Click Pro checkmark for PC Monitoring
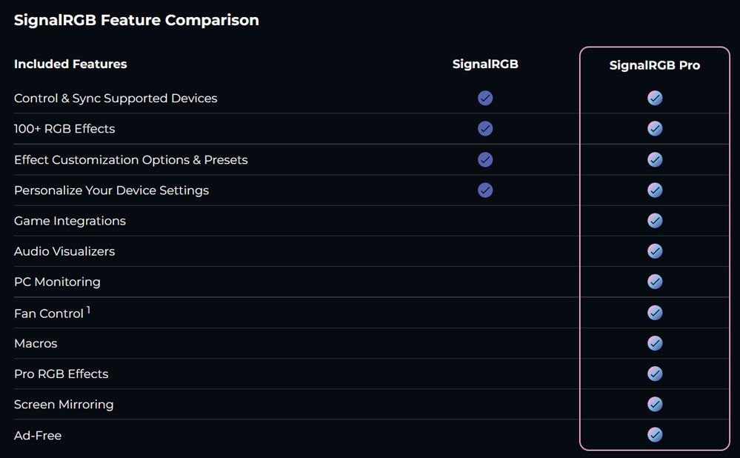Viewport: 740px width, 458px height. pyautogui.click(x=655, y=282)
